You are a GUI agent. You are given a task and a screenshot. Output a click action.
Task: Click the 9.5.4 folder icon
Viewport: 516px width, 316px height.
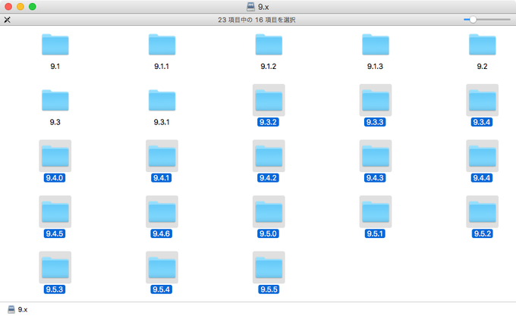click(162, 268)
